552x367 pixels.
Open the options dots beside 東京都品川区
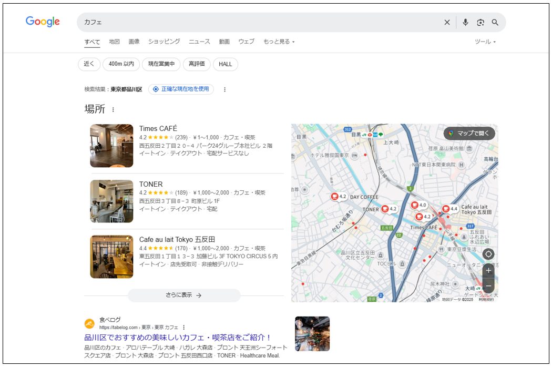pyautogui.click(x=224, y=89)
